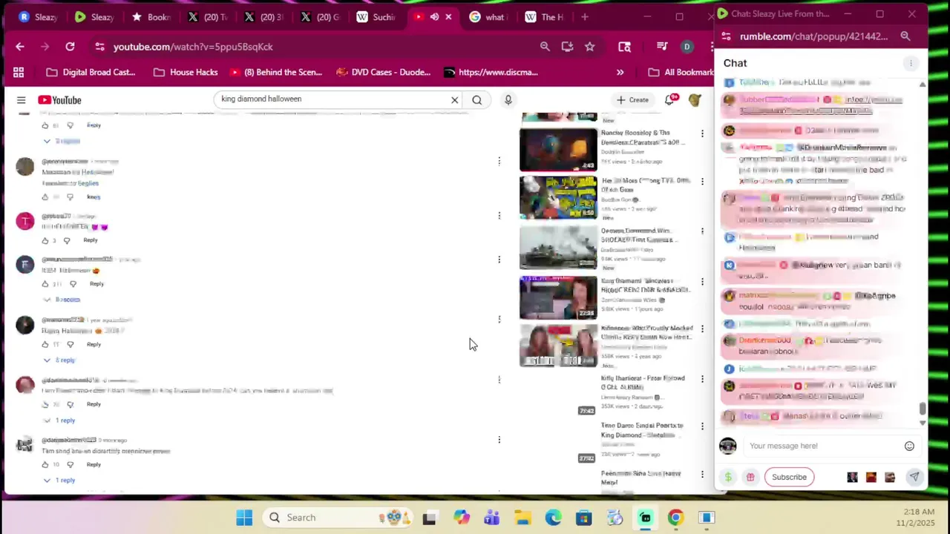The image size is (950, 534).
Task: Click the install/cast icon in the address bar
Action: point(567,47)
